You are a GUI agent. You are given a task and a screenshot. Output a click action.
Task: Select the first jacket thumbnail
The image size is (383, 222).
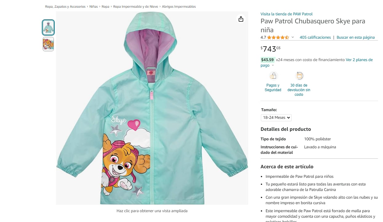tap(48, 28)
